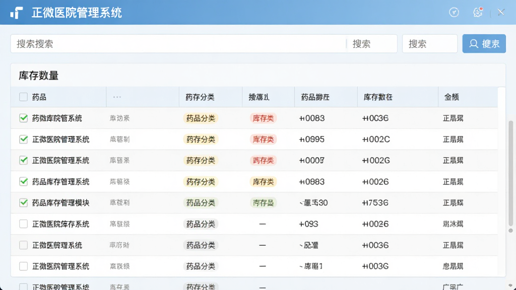Click the +093 value cell
The width and height of the screenshot is (516, 290).
pos(308,224)
